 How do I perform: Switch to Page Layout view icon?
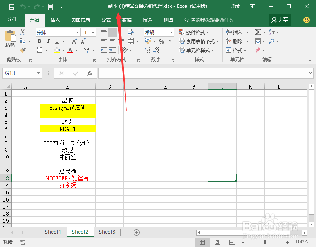217,242
